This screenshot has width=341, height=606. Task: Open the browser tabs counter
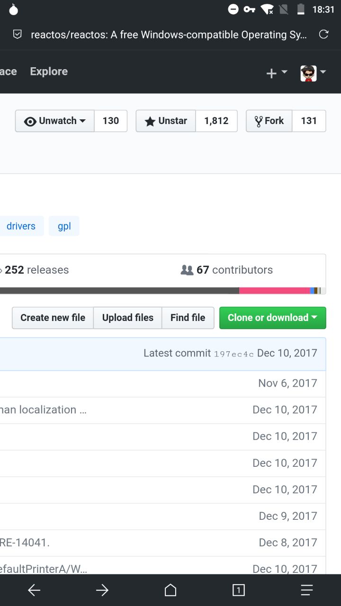pyautogui.click(x=239, y=590)
